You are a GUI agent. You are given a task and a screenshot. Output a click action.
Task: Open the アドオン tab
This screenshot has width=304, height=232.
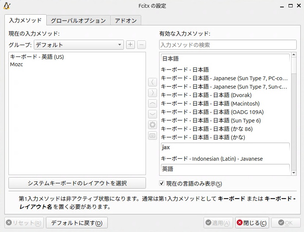126,21
